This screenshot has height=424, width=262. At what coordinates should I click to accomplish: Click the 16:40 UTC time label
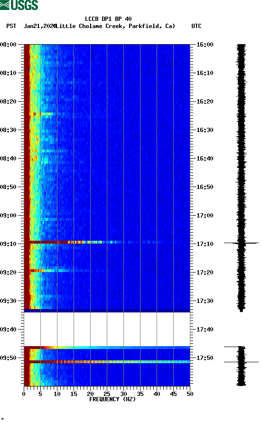pos(205,159)
